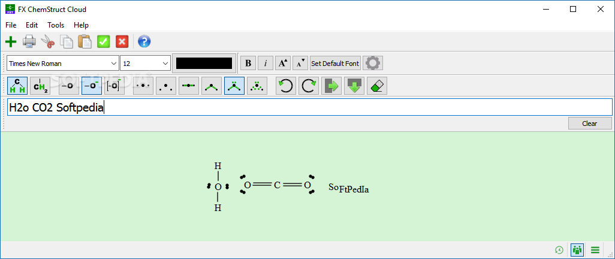615x259 pixels.
Task: Click the Set Default Font button
Action: pos(335,63)
